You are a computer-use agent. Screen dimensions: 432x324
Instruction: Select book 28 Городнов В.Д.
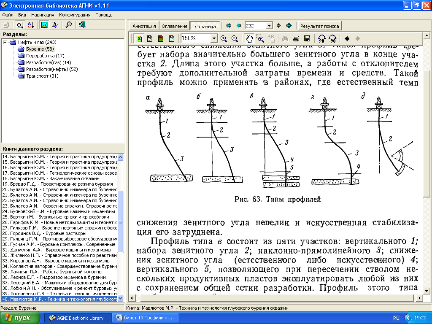tap(59, 233)
